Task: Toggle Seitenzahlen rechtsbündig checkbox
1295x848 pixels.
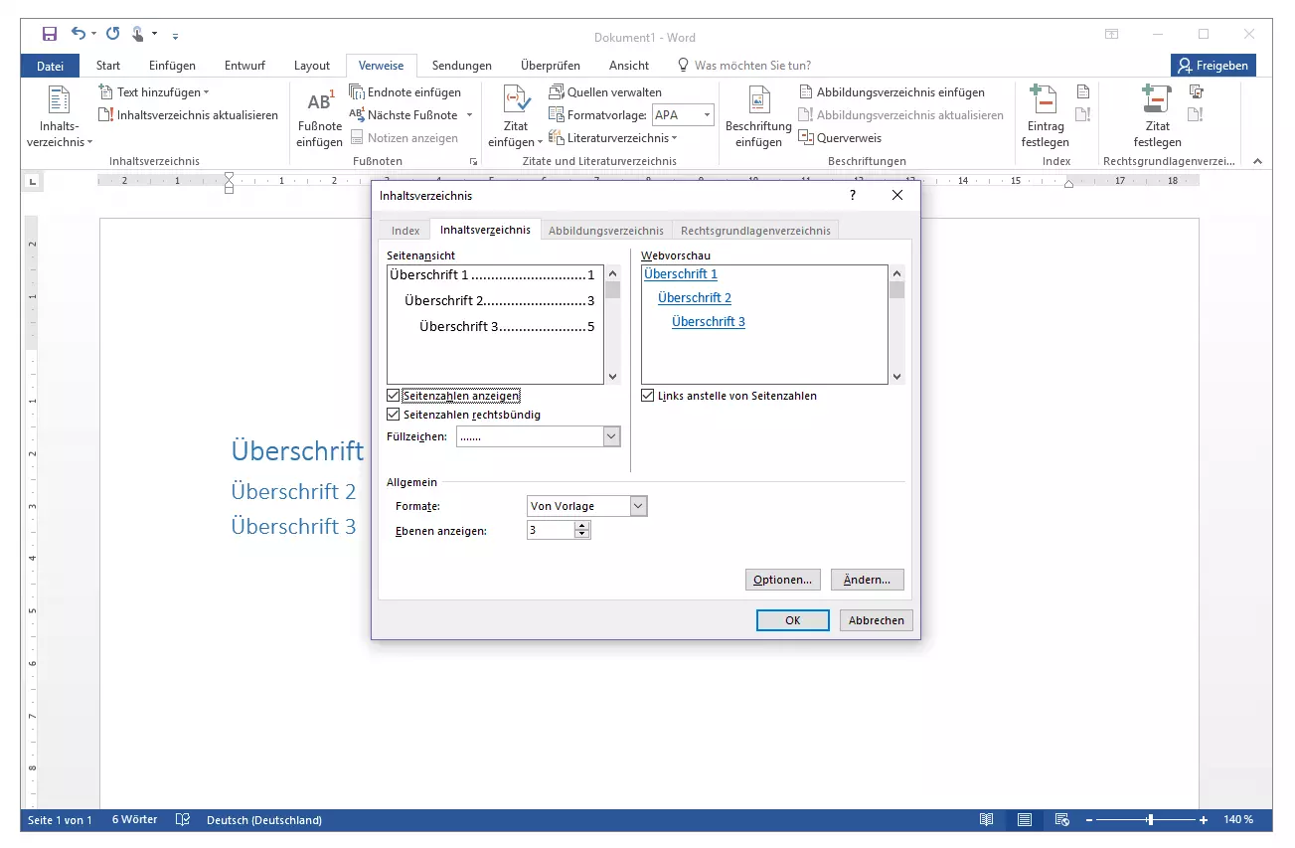Action: (x=394, y=415)
